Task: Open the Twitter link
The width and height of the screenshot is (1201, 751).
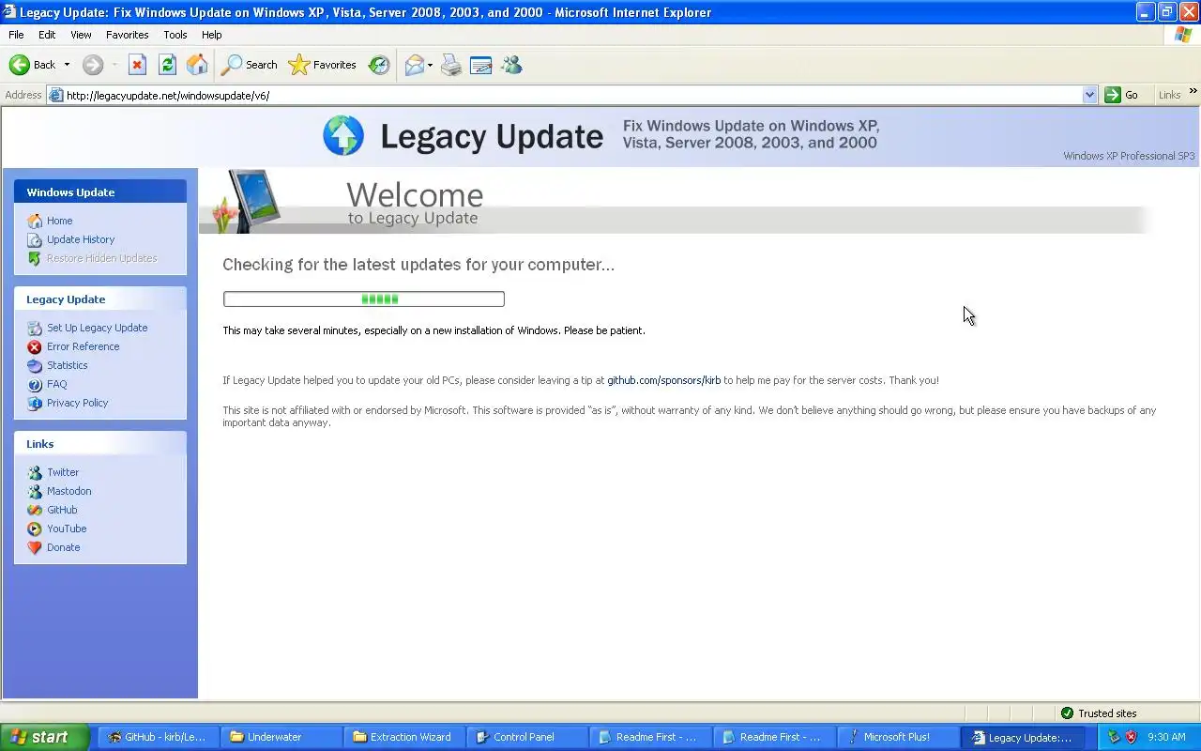Action: (x=63, y=472)
